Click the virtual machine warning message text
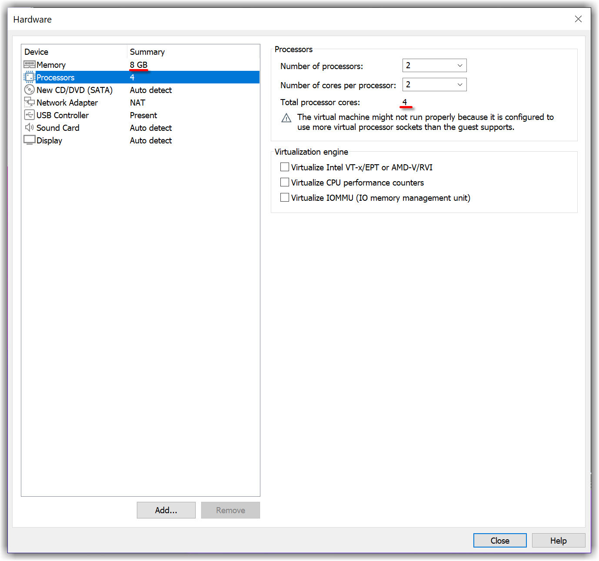599x561 pixels. [x=425, y=122]
